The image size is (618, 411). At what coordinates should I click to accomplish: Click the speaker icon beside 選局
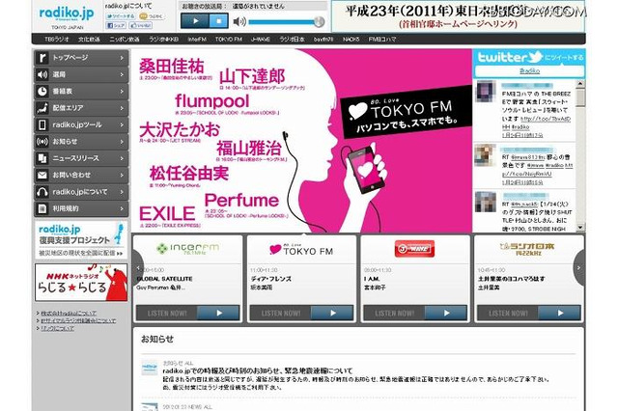pyautogui.click(x=42, y=74)
